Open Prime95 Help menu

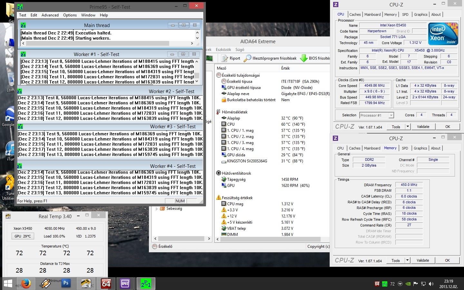coord(104,15)
